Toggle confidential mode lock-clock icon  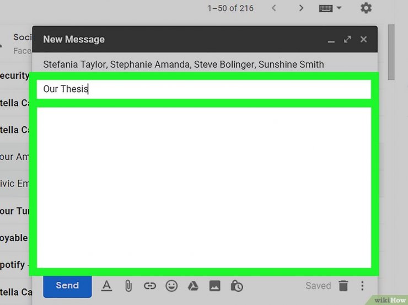tap(237, 286)
